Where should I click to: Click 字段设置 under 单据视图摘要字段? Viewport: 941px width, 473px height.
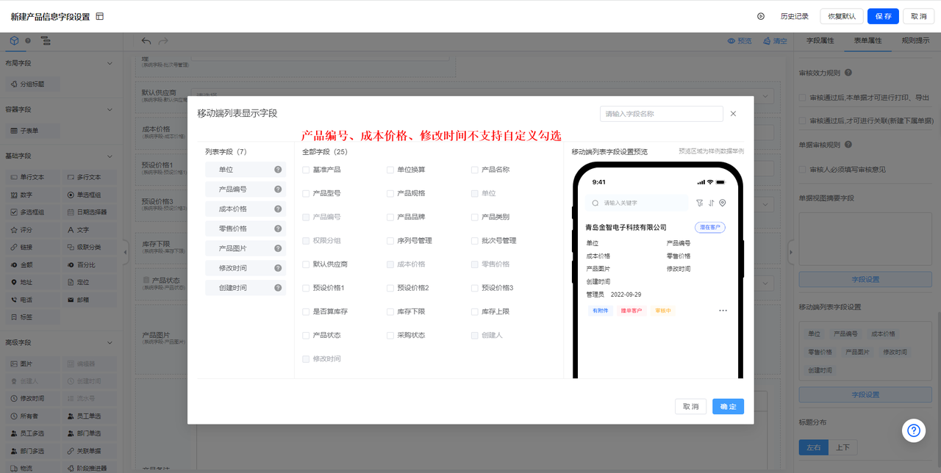tap(865, 279)
